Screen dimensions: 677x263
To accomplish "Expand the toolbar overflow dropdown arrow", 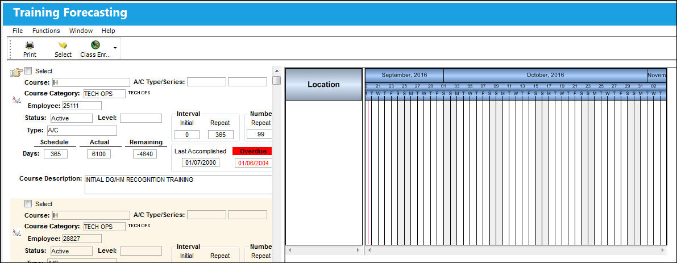I will (115, 48).
